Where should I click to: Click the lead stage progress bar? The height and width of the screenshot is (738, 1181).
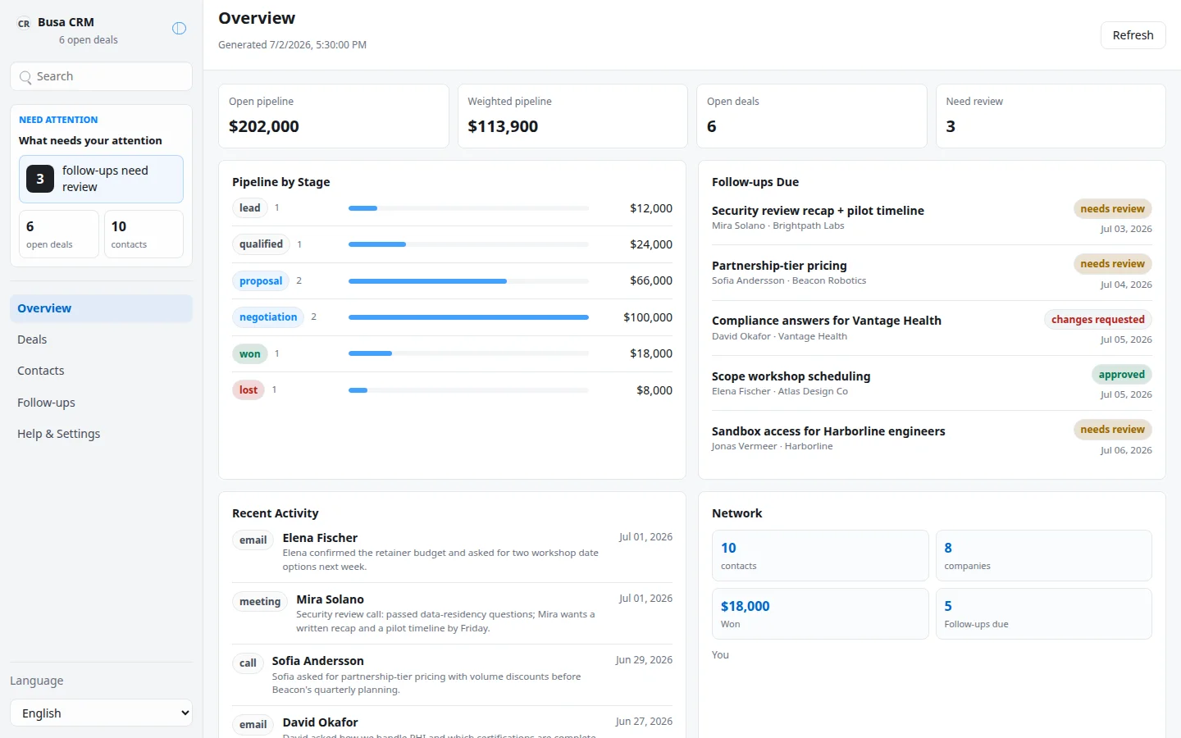pos(468,208)
